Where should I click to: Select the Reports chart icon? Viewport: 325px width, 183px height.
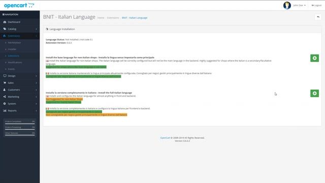coord(5,111)
